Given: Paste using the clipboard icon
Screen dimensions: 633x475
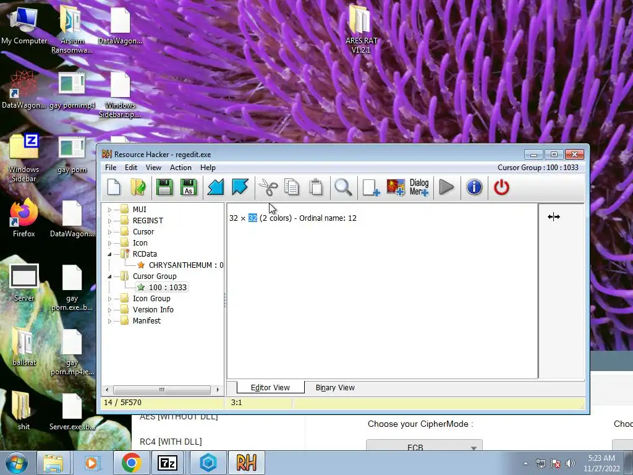Looking at the screenshot, I should 316,187.
